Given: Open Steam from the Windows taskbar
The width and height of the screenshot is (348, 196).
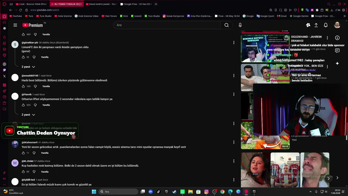Looking at the screenshot, I should pyautogui.click(x=174, y=192).
